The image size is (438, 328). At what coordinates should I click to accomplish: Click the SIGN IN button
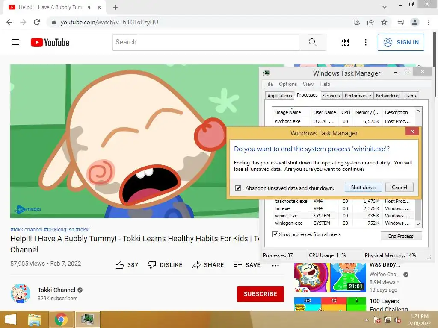pos(401,42)
